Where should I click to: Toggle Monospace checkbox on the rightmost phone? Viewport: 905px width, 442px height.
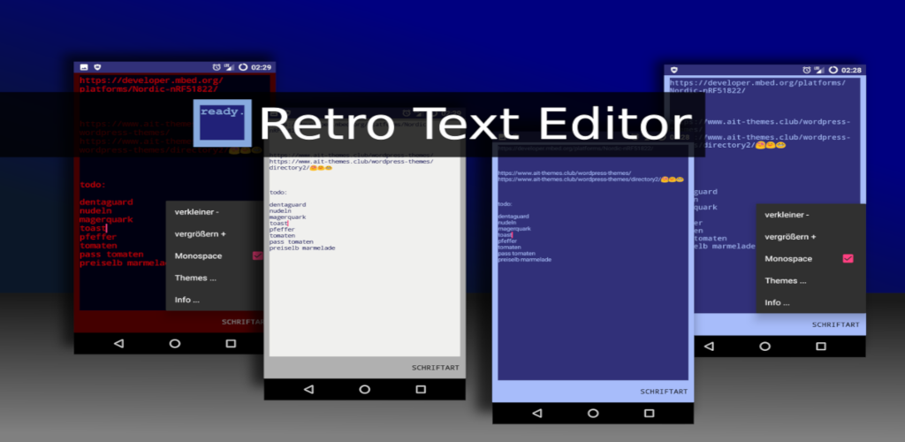(x=848, y=258)
